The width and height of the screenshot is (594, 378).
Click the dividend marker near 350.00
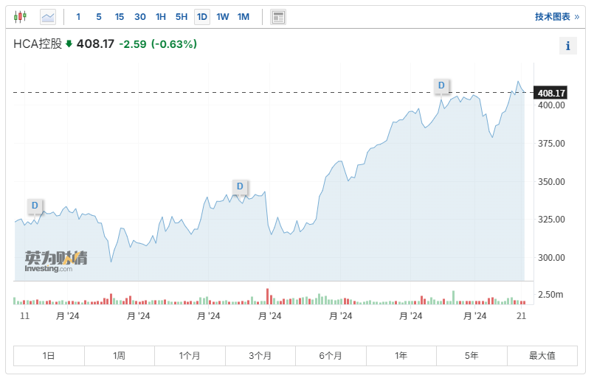point(240,186)
